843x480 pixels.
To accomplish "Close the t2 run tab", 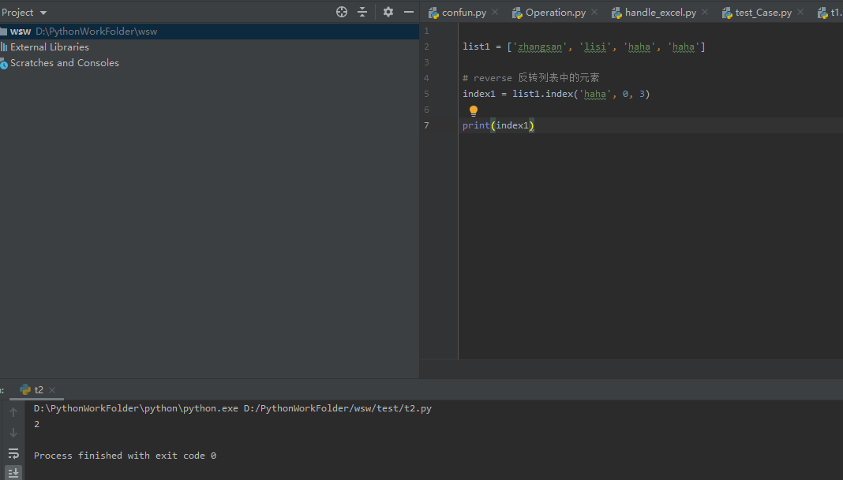I will click(52, 390).
